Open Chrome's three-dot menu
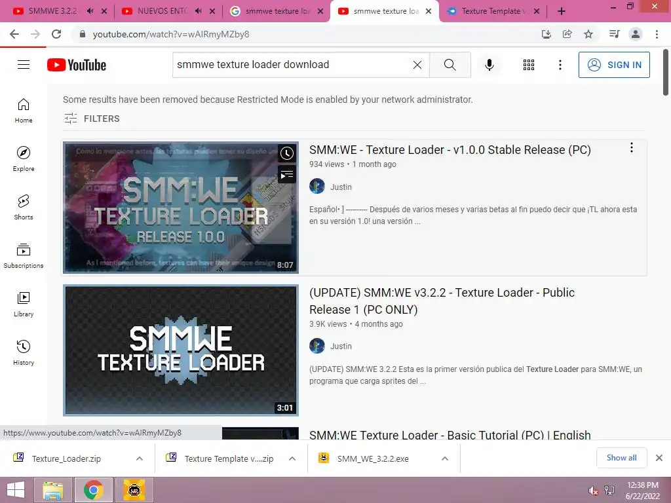Image resolution: width=671 pixels, height=503 pixels. (x=657, y=34)
